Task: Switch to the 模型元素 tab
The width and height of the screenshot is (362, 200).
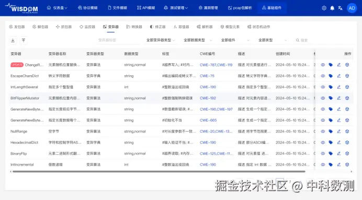Action: tap(230, 27)
